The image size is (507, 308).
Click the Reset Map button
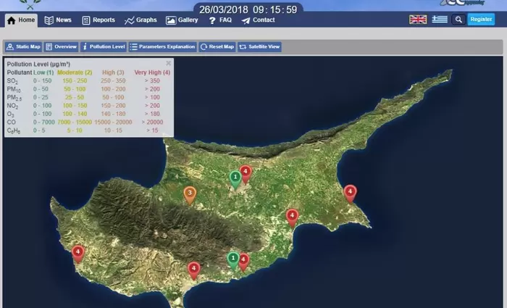(217, 46)
